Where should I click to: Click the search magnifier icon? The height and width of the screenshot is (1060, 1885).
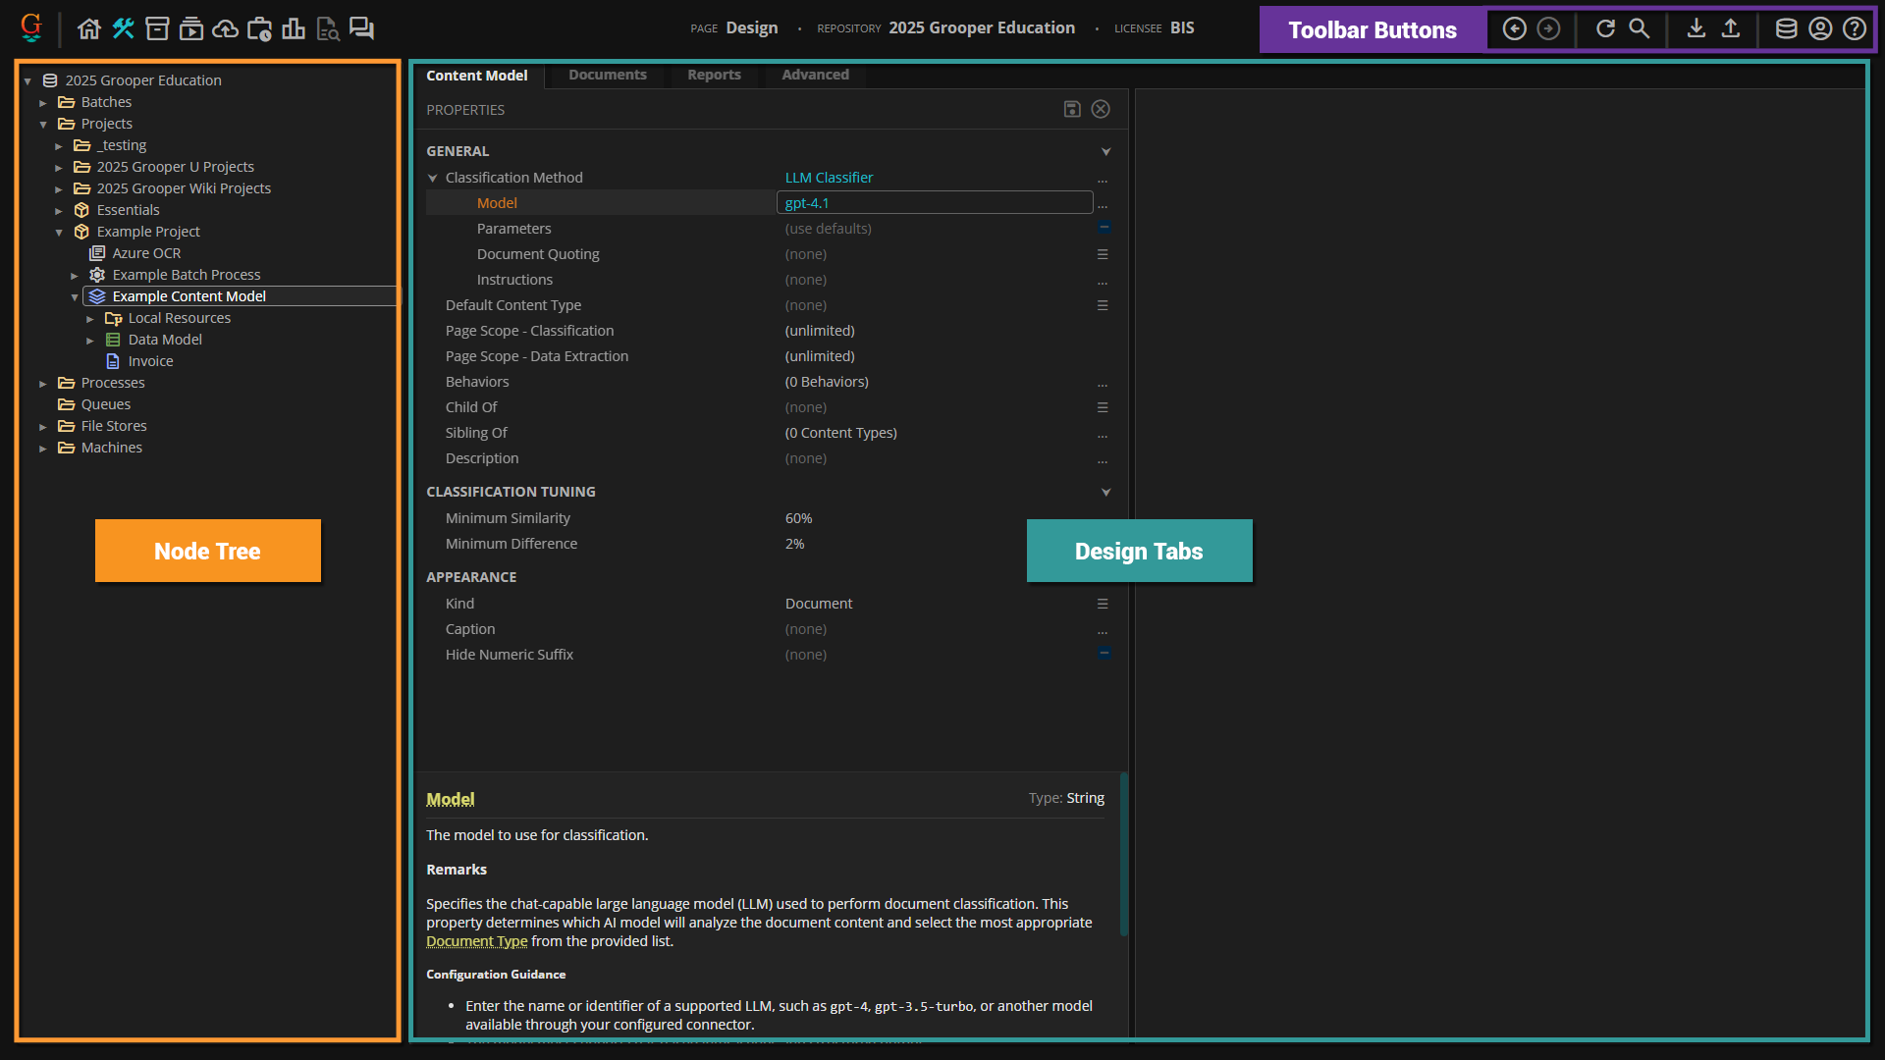click(1639, 28)
